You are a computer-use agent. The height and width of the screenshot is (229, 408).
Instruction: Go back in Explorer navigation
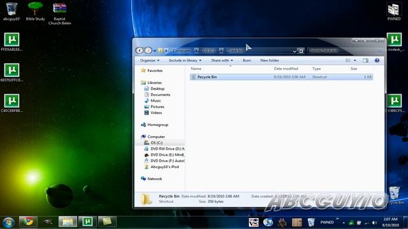pyautogui.click(x=140, y=50)
